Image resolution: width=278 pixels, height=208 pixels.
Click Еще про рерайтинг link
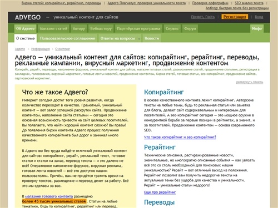point(160,192)
